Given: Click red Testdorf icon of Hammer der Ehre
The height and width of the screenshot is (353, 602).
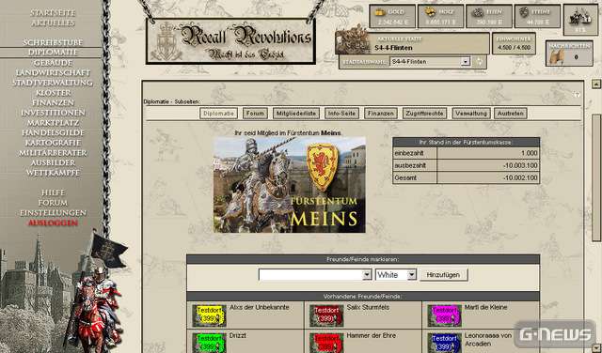Looking at the screenshot, I should 326,343.
